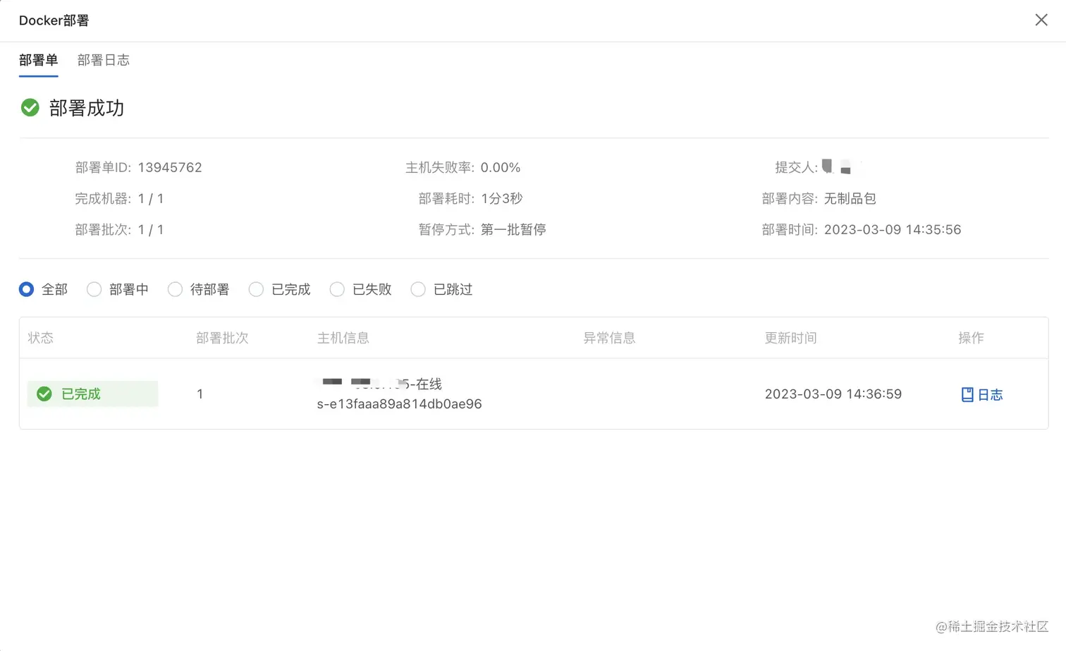Click the log book icon next to 日志

point(968,394)
